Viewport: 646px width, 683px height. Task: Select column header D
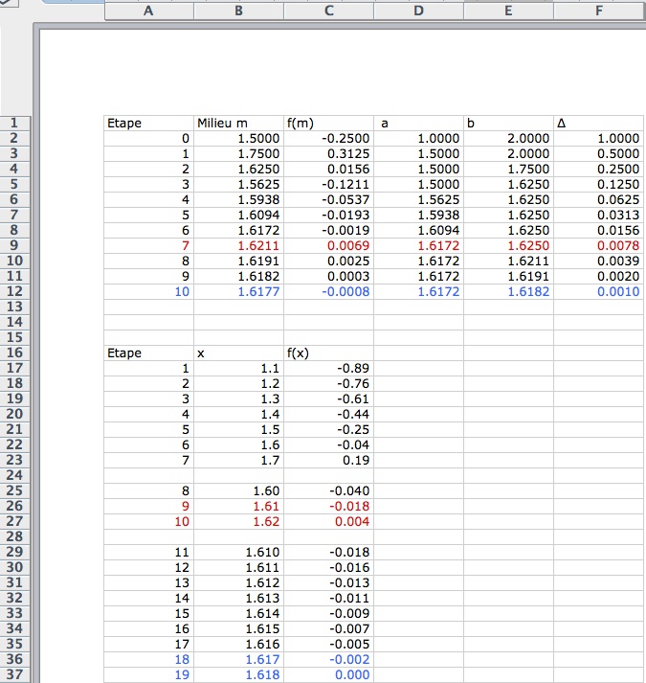pos(418,11)
